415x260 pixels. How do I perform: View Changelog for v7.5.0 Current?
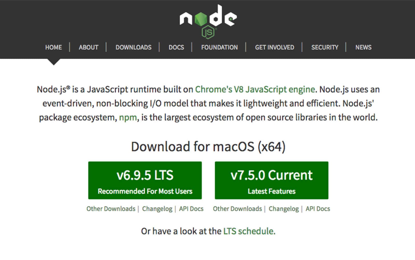point(283,209)
